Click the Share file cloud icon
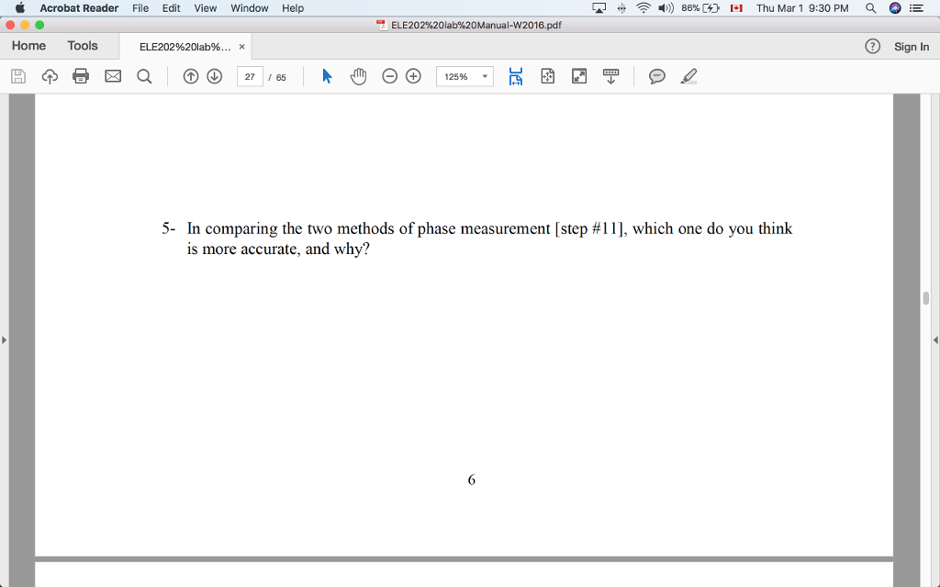This screenshot has width=940, height=587. pyautogui.click(x=48, y=76)
